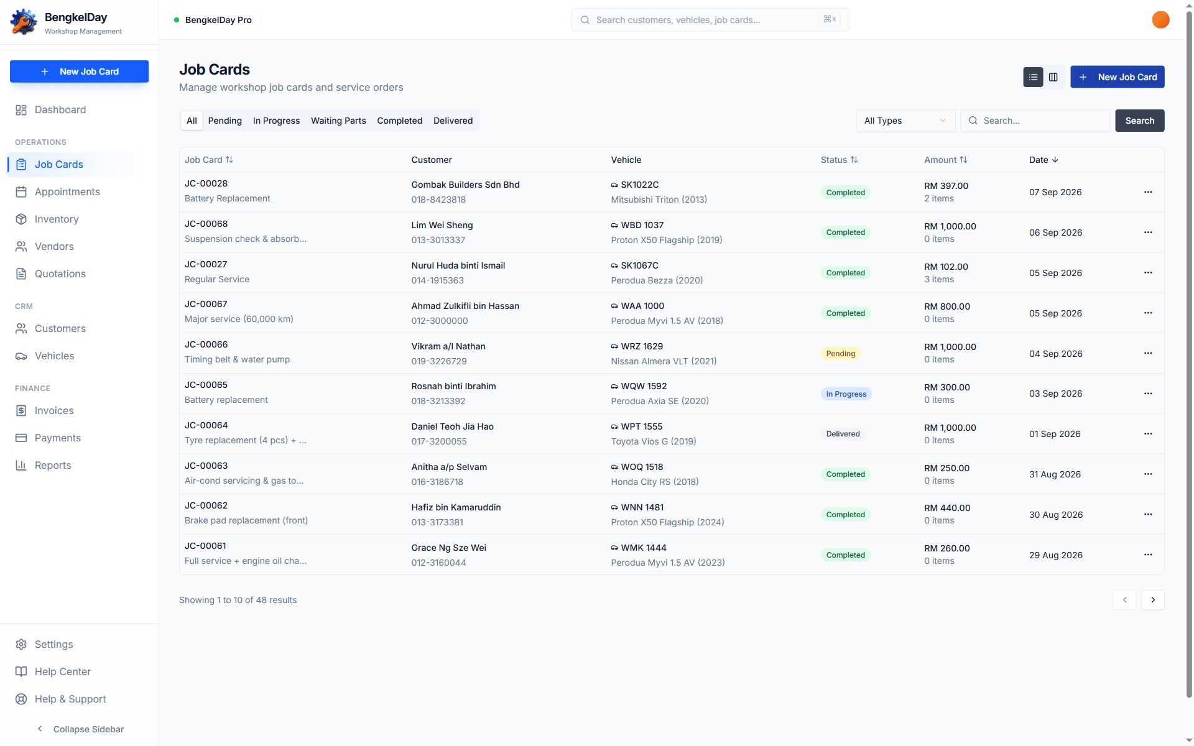
Task: Open Settings in the sidebar
Action: [x=79, y=645]
